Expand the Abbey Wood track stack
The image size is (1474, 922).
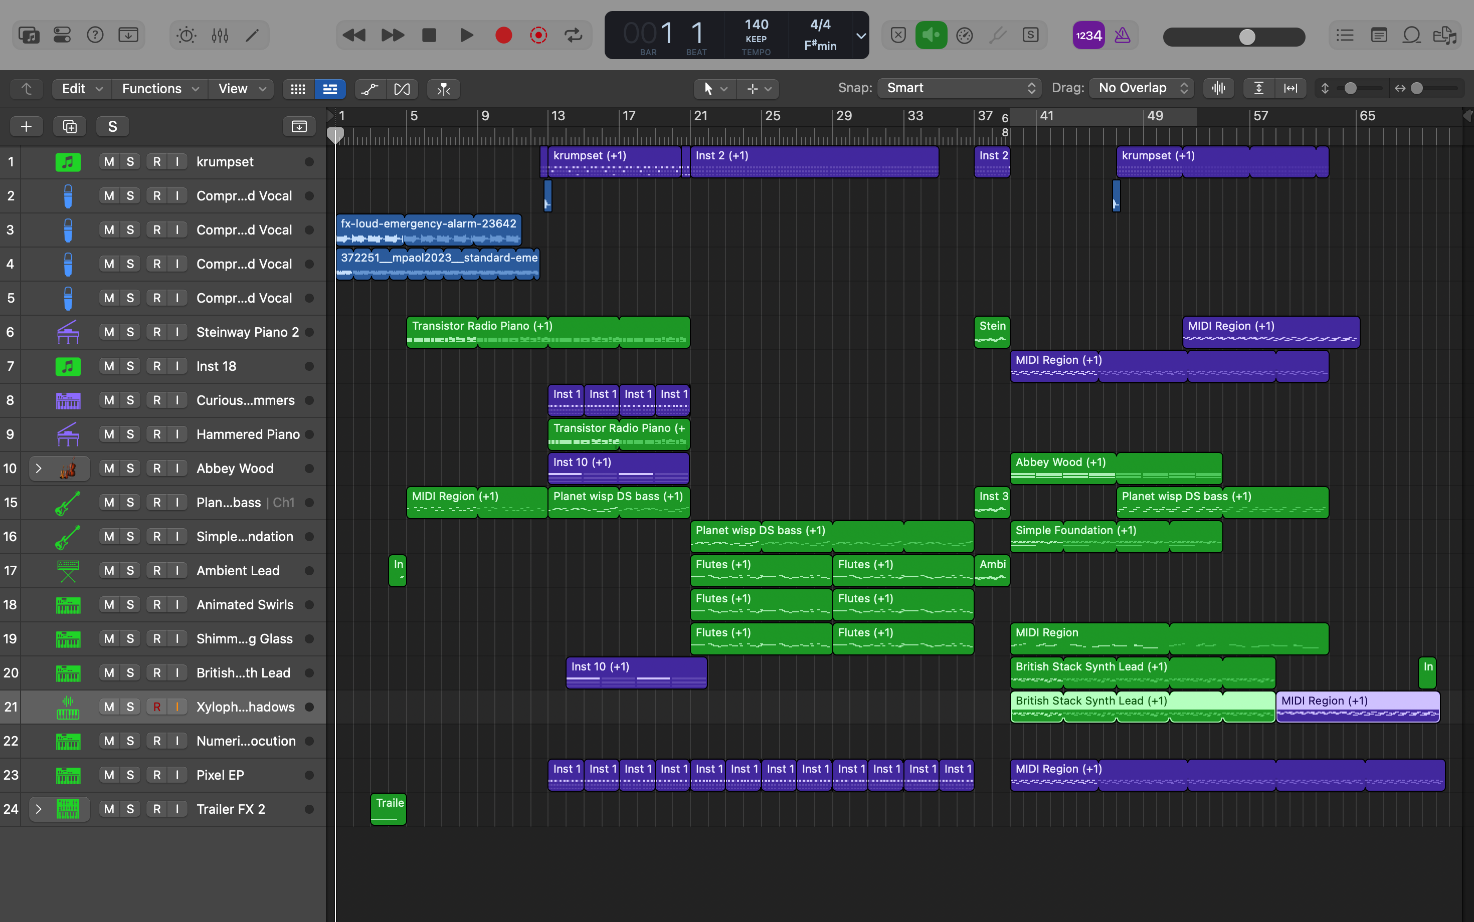[x=39, y=469]
